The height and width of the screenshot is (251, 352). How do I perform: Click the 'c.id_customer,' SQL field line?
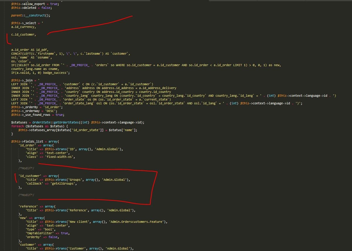tap(23, 35)
